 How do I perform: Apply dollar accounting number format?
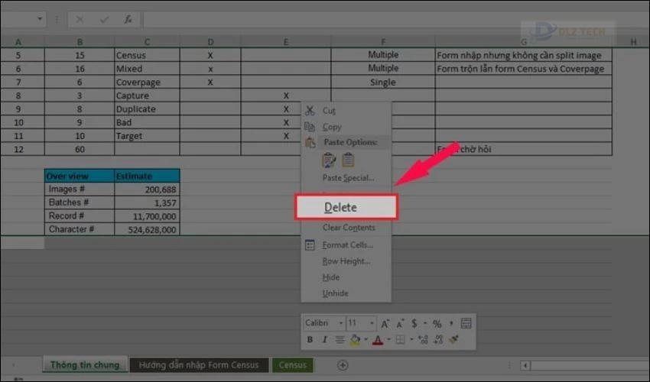tap(414, 324)
